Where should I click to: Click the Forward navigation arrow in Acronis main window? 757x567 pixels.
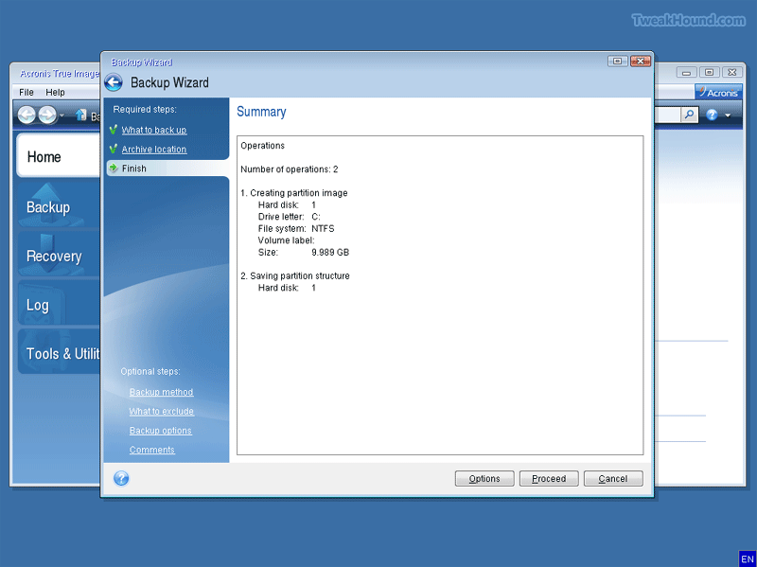point(47,115)
